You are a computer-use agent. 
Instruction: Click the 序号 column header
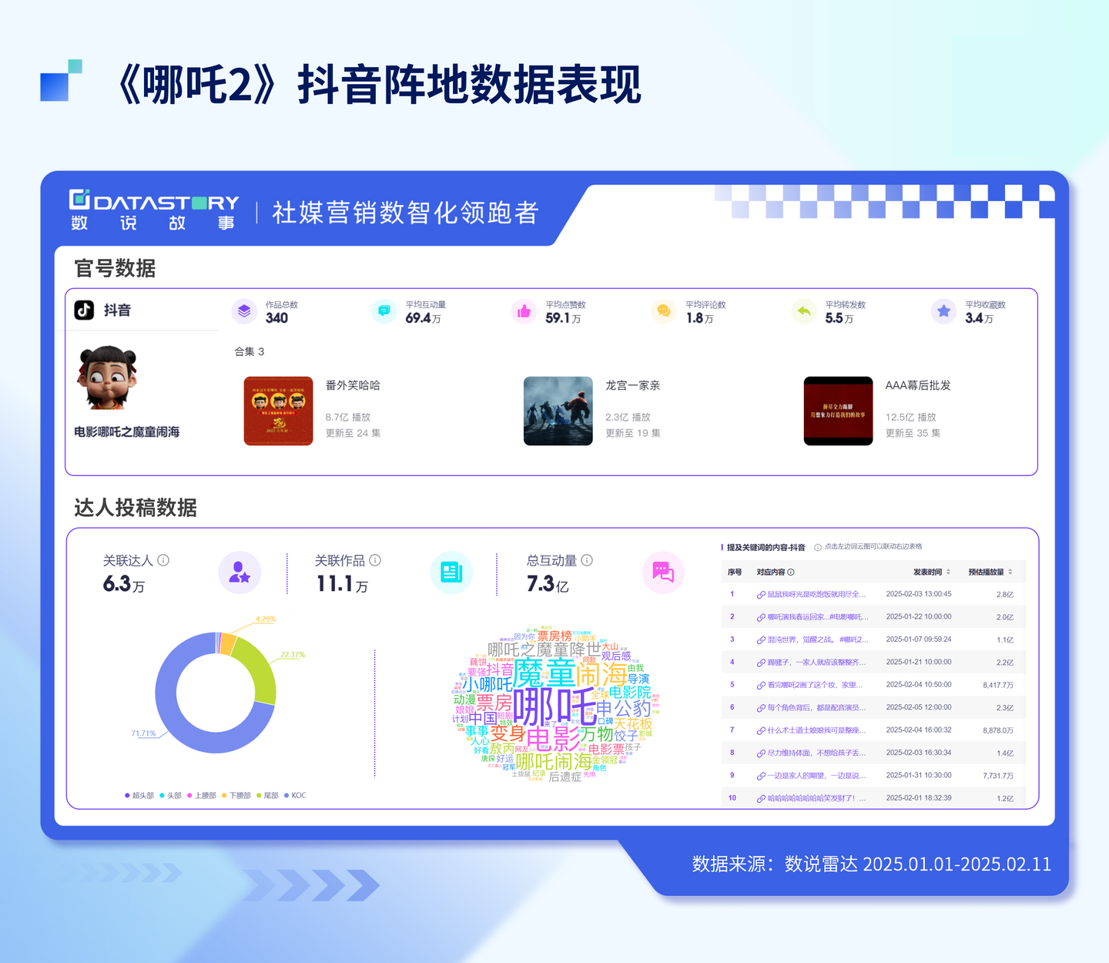[735, 572]
